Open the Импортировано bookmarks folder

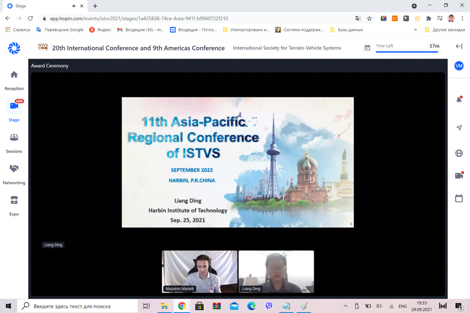coord(246,29)
